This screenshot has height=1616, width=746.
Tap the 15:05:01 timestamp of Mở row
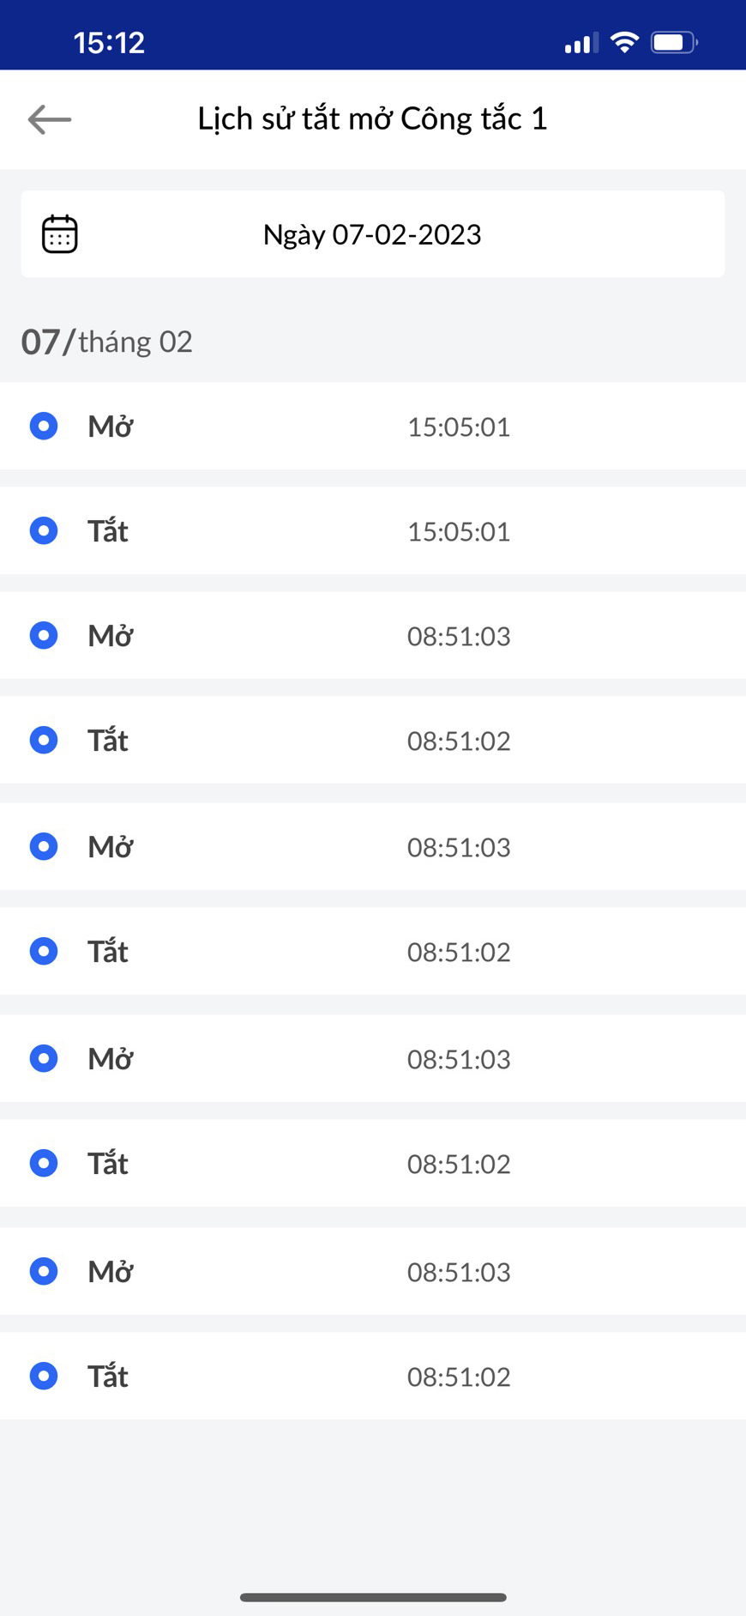pos(459,427)
